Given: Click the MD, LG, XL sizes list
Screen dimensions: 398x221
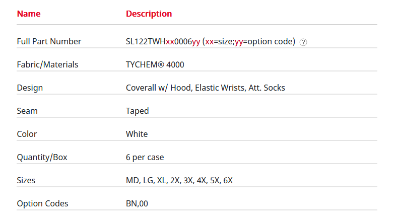Looking at the screenshot, I should click(x=179, y=180).
